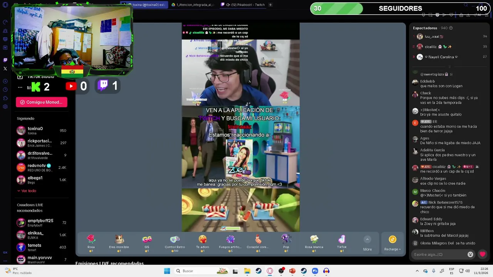Send the Pop gift
The height and width of the screenshot is (277, 493).
(x=286, y=244)
